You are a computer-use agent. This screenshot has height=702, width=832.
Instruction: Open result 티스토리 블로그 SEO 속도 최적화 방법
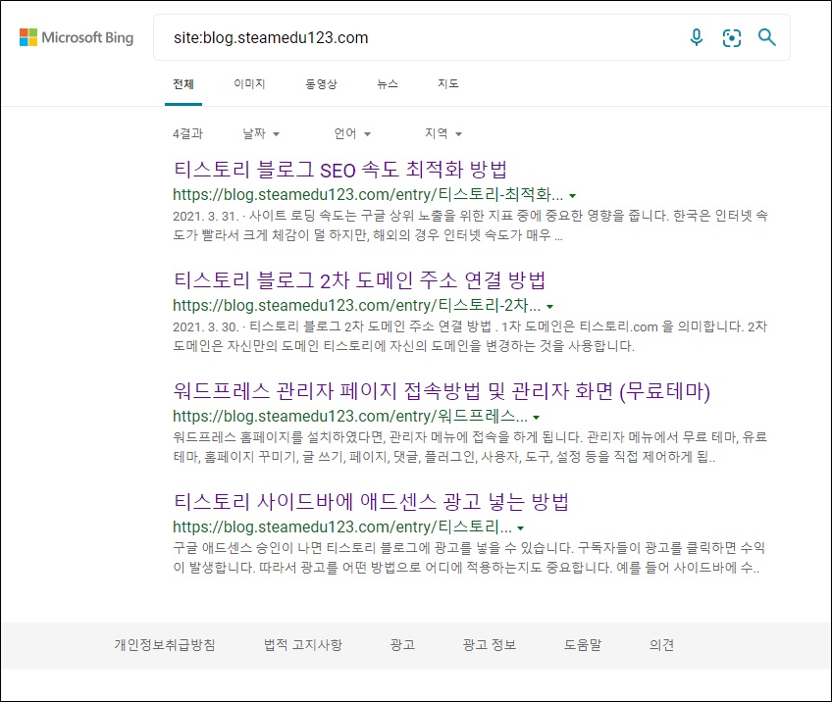(x=340, y=170)
